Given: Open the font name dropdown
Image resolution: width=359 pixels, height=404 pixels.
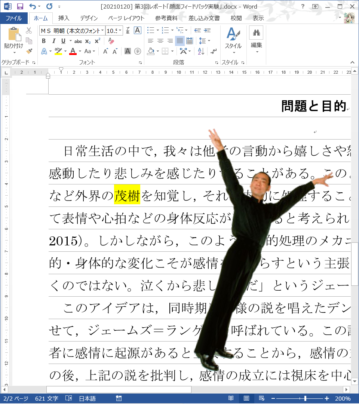Looking at the screenshot, I should (x=103, y=31).
